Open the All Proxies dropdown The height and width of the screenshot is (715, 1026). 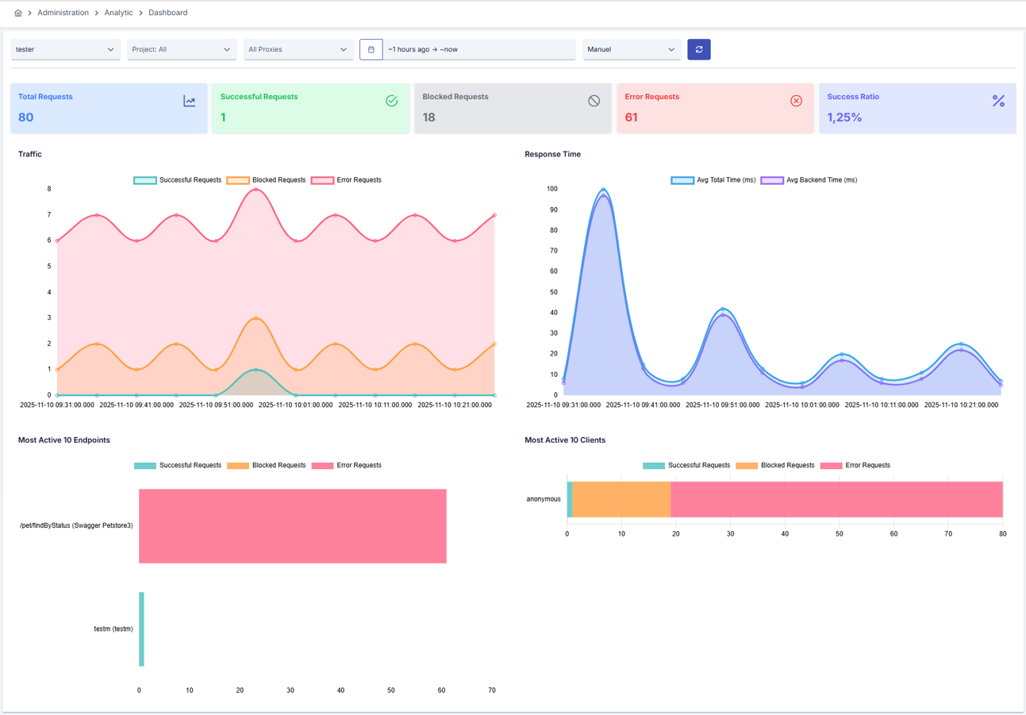pos(298,49)
